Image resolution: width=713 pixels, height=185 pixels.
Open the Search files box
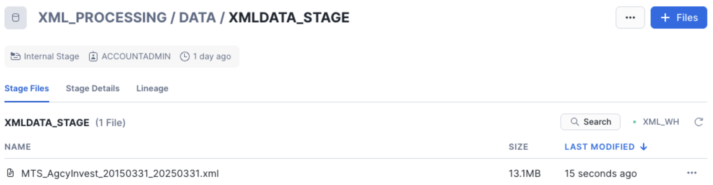590,122
